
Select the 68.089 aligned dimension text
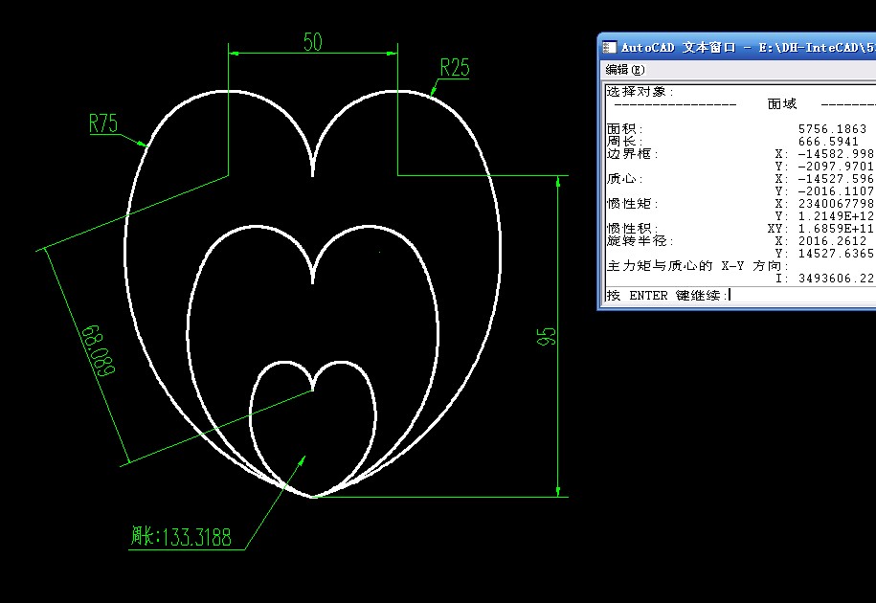point(99,350)
